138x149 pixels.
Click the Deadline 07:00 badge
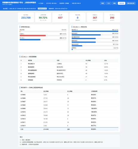tap(42, 9)
